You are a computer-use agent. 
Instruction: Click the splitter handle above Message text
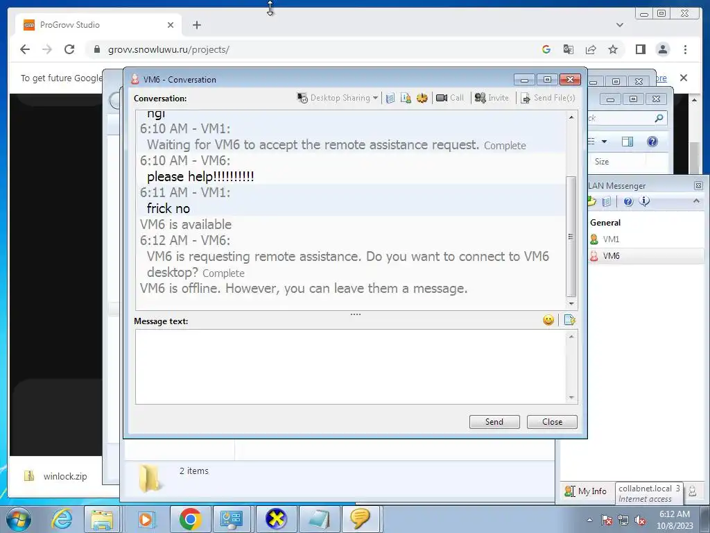(356, 314)
